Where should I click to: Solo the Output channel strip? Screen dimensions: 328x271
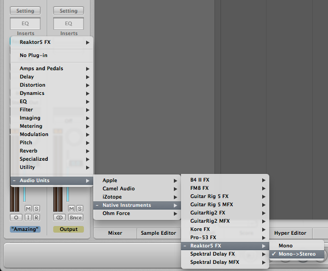click(x=80, y=208)
